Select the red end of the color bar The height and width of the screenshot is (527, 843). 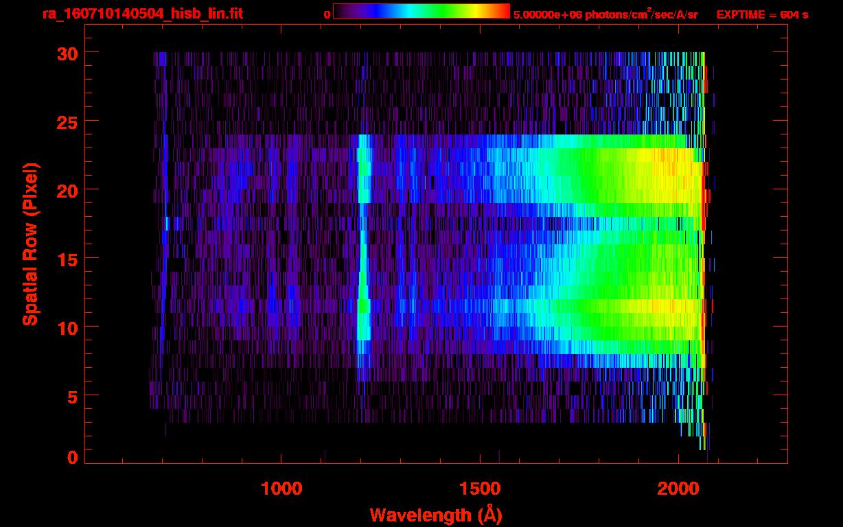[505, 11]
